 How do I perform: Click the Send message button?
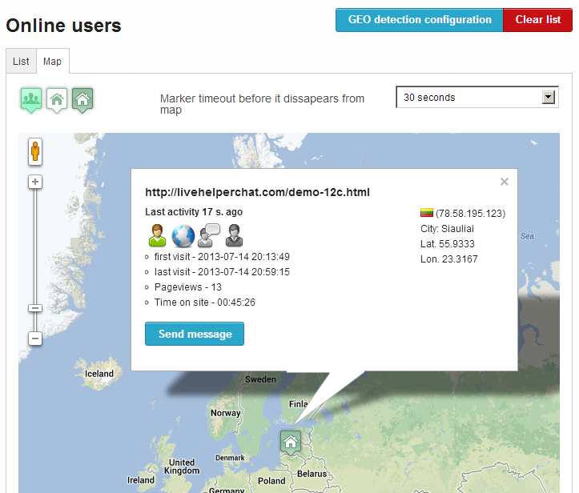click(x=195, y=334)
